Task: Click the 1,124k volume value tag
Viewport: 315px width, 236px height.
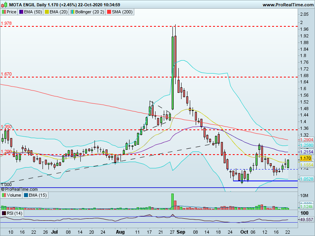Action: click(x=307, y=207)
